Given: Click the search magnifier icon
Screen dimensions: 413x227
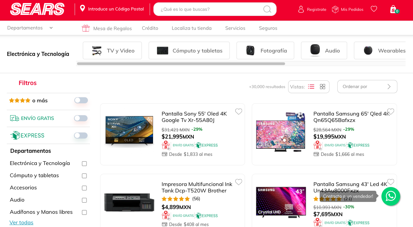Looking at the screenshot, I should [x=267, y=9].
